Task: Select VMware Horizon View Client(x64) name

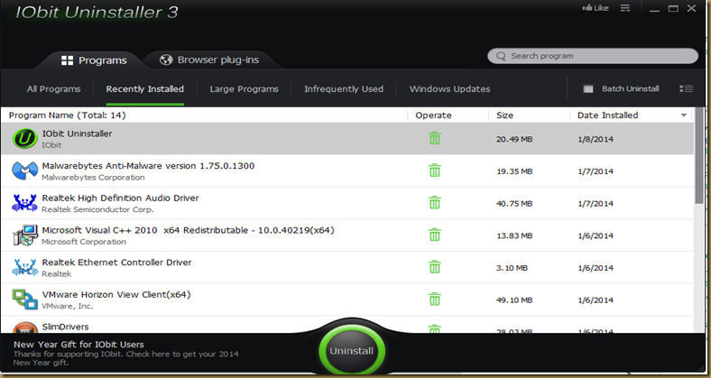Action: [116, 295]
